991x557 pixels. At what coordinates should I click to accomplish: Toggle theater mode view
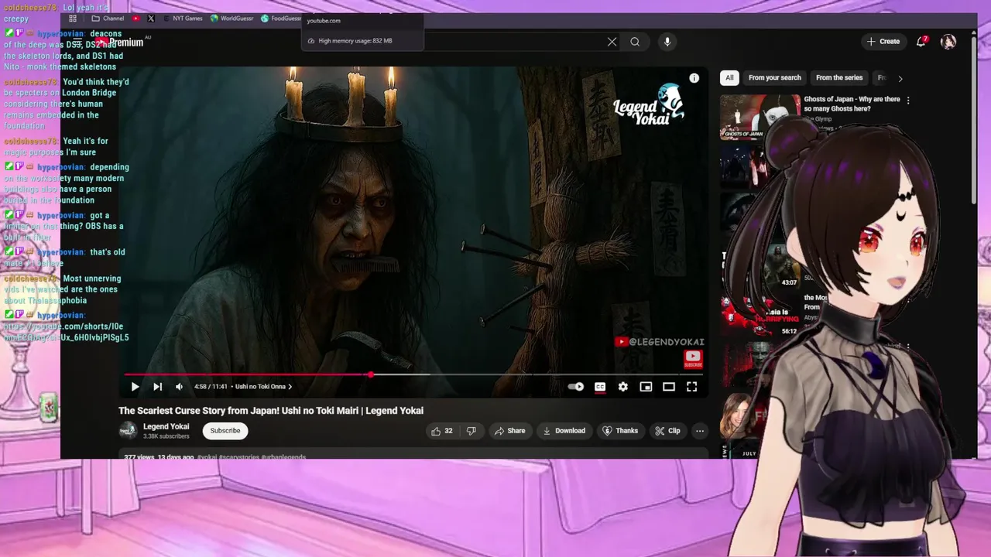pos(669,387)
